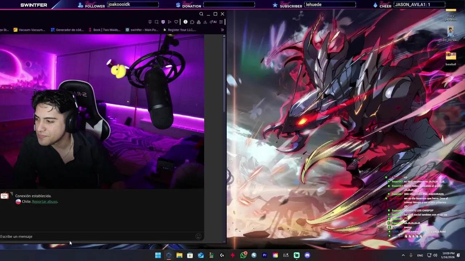Add page to bookmarks with heart icon

[x=176, y=22]
